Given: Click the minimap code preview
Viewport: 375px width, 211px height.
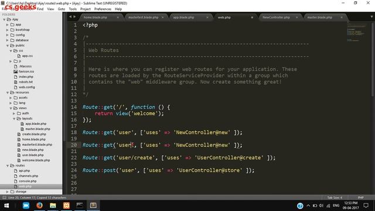Looking at the screenshot, I should pyautogui.click(x=357, y=32).
